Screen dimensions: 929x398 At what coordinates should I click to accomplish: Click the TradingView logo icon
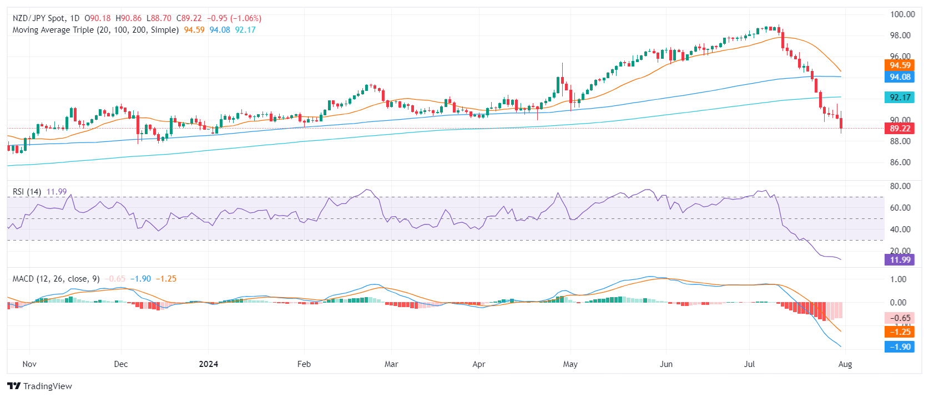(14, 386)
